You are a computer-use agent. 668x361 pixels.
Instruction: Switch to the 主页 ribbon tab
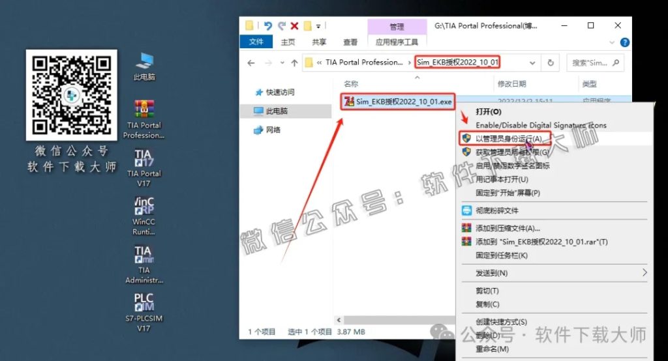pos(288,42)
